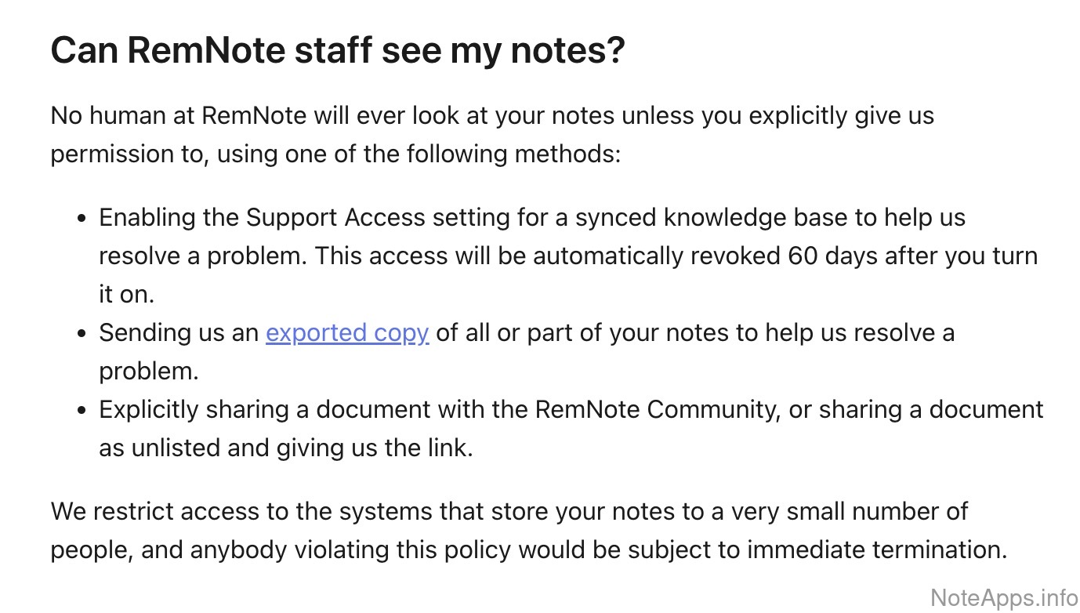
Task: Click the text 'it on.' ending the first bullet
Action: [x=127, y=294]
